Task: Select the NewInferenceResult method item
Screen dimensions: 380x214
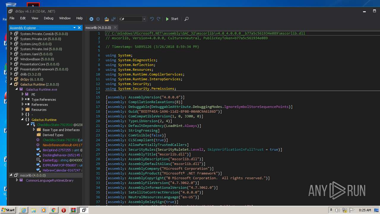Action: tap(63, 145)
